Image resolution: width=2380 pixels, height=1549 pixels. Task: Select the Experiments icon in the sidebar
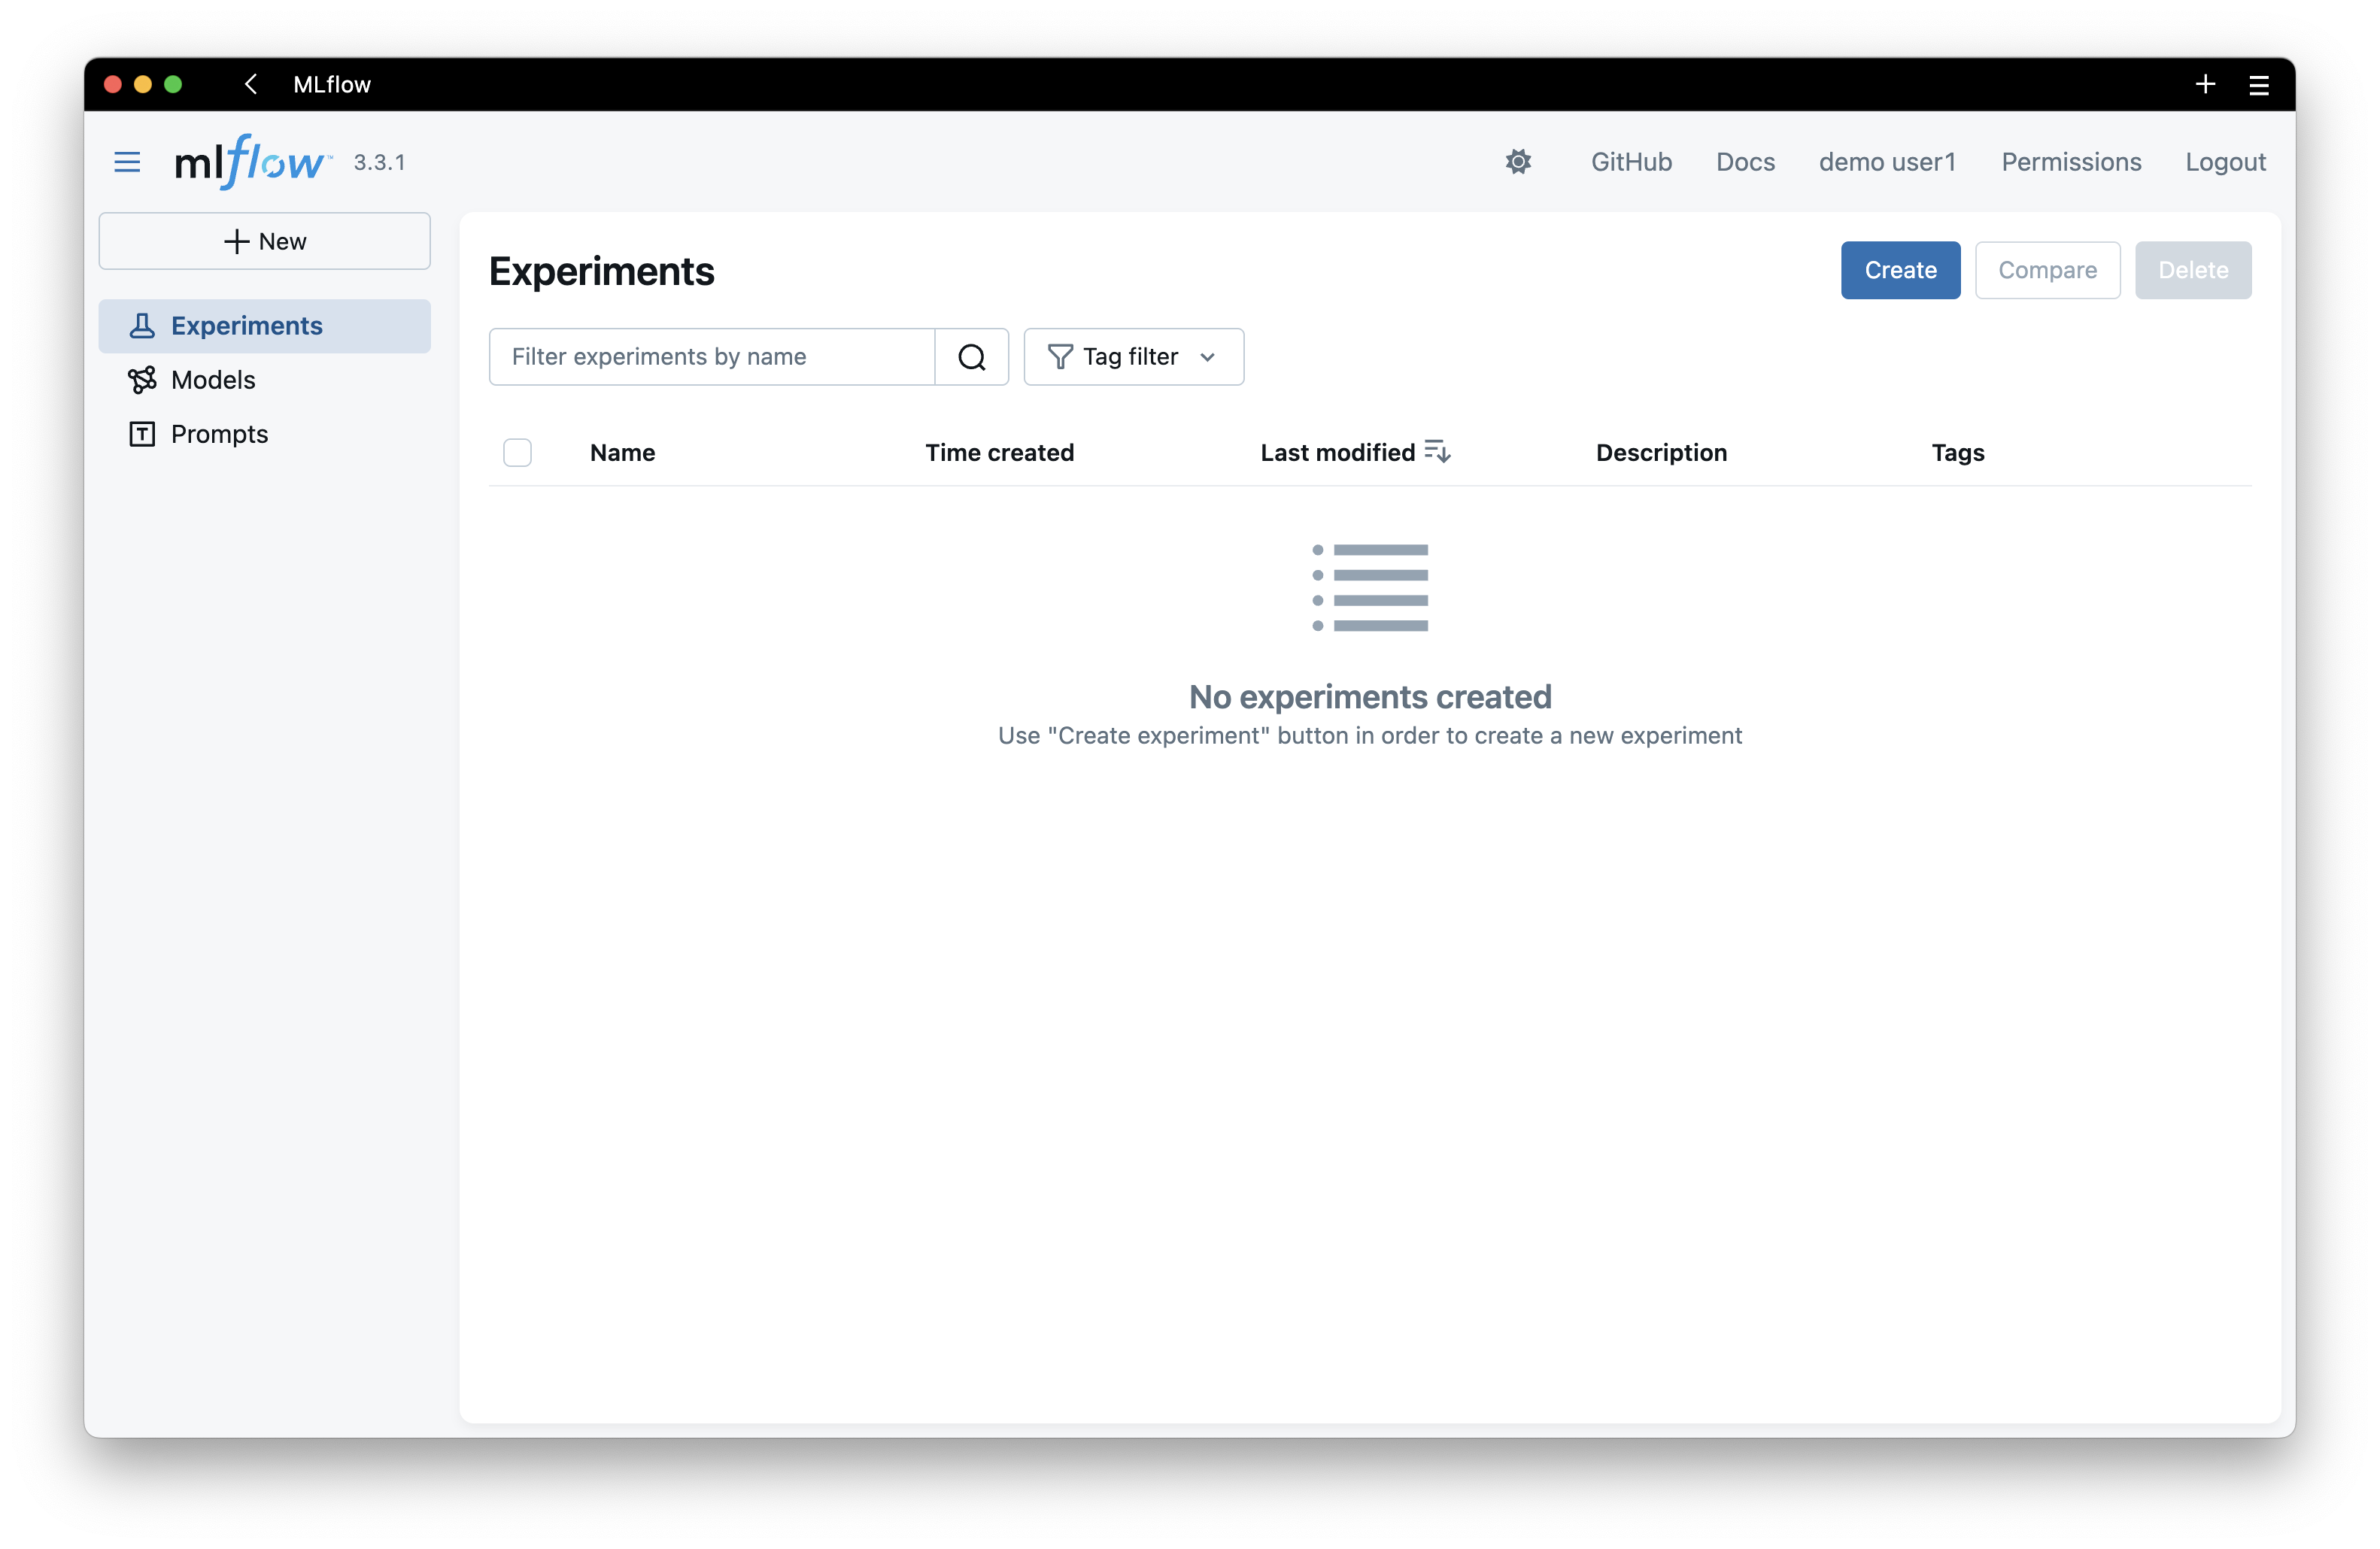pos(142,325)
